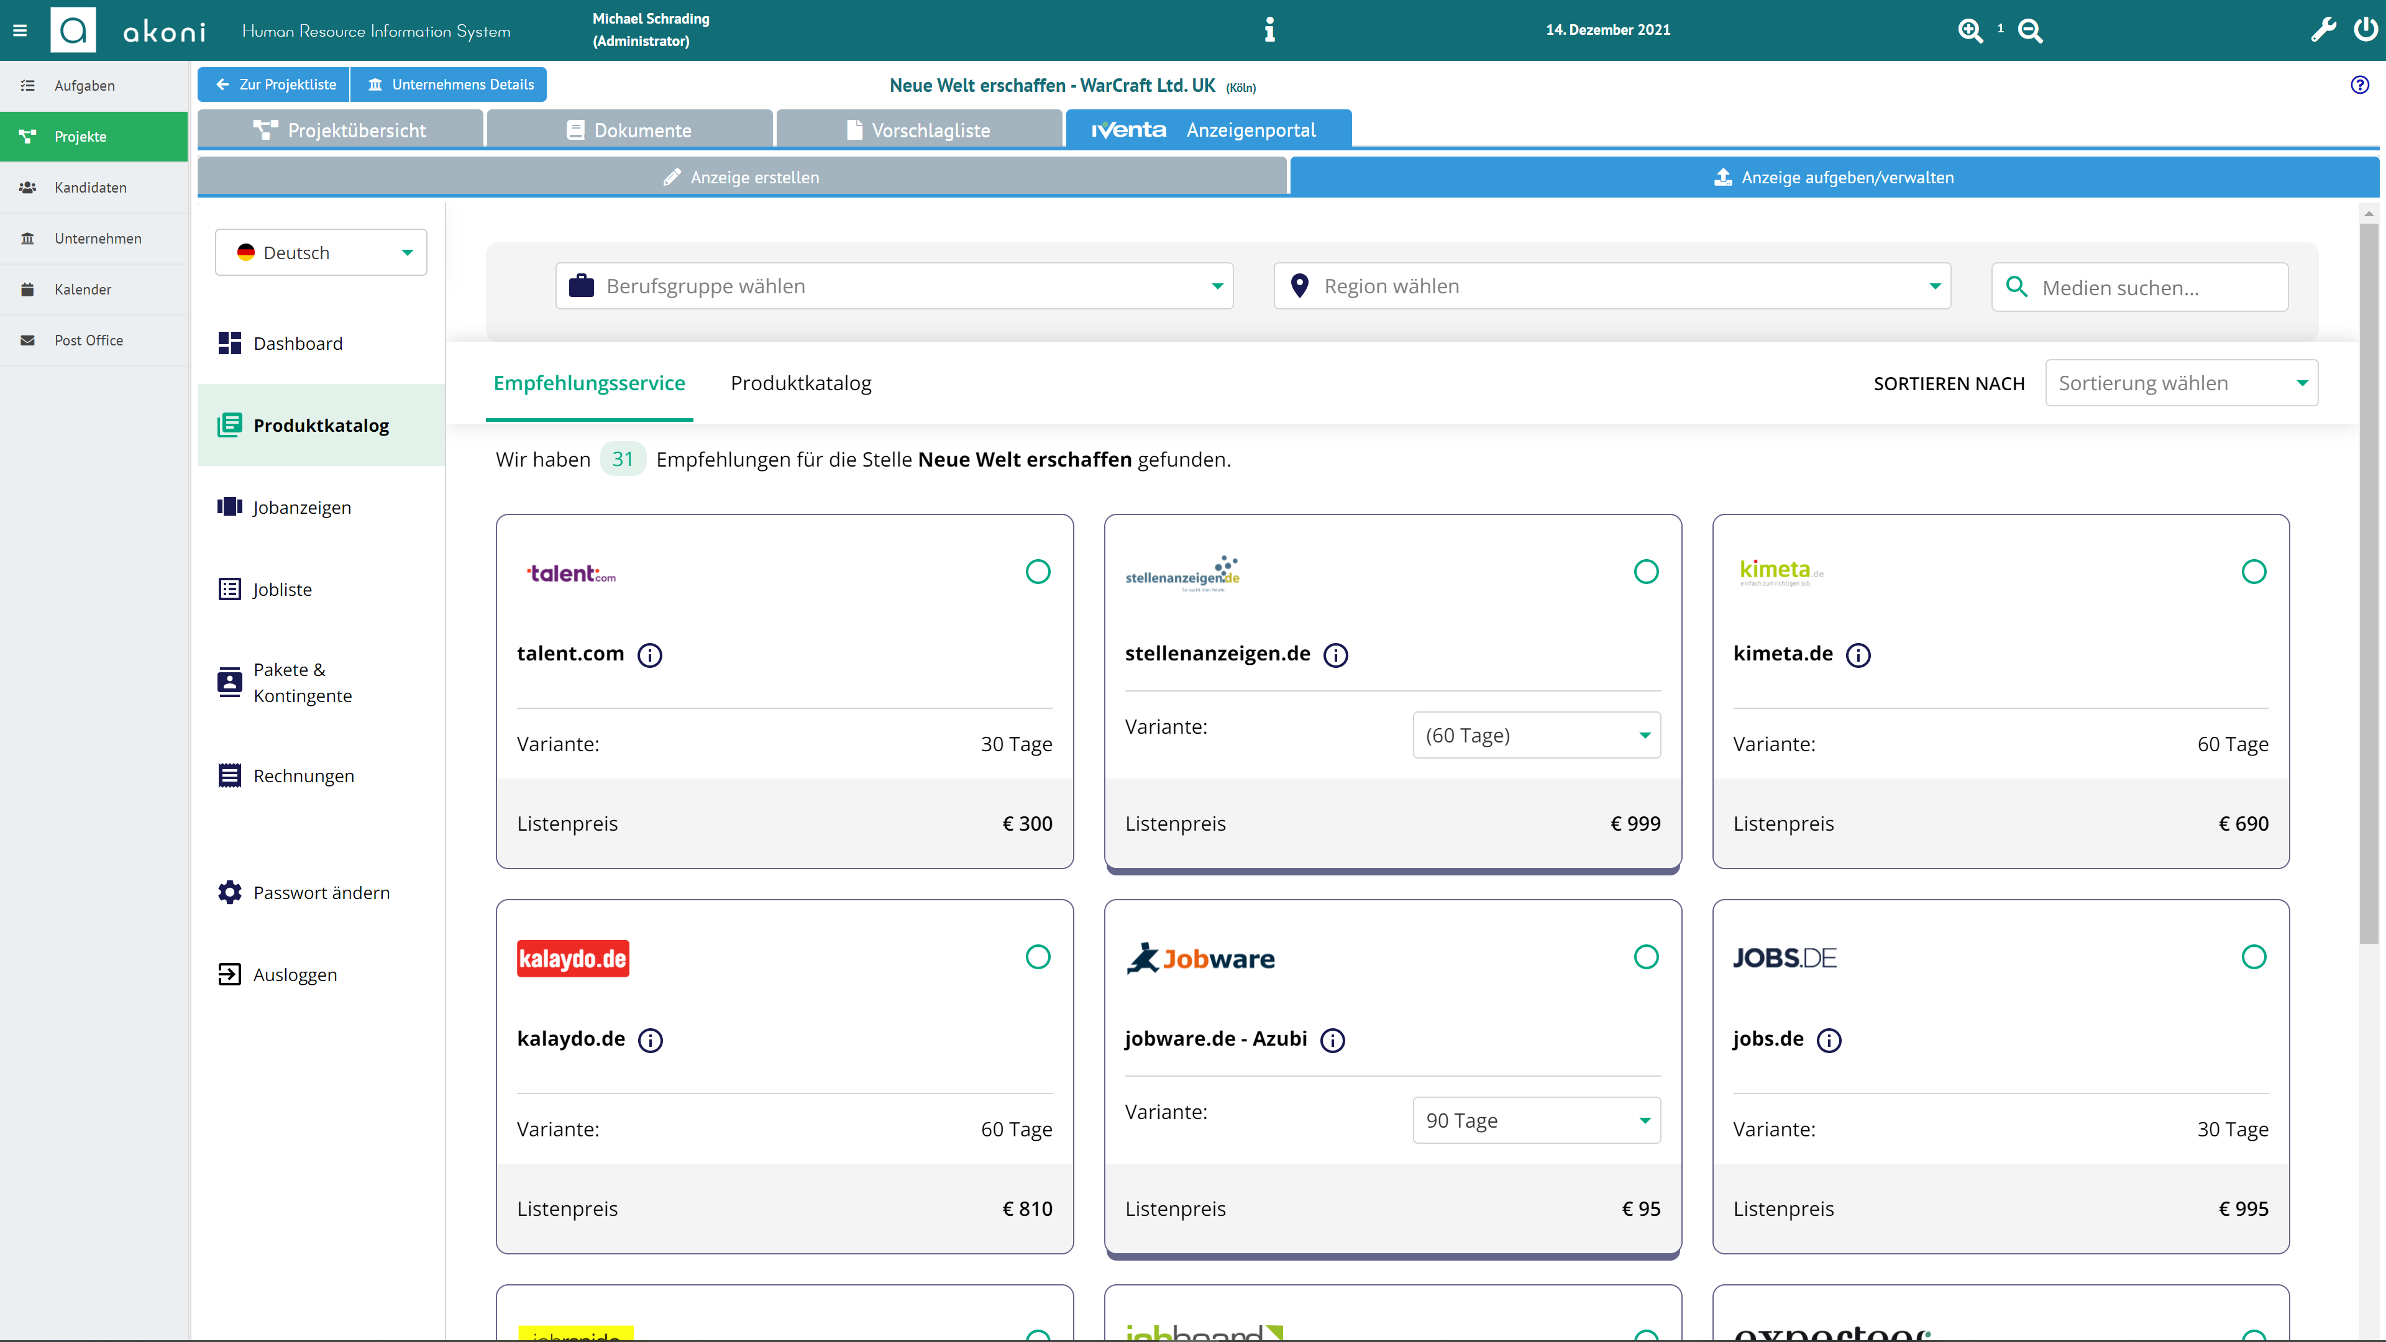Click the info icon in the header
This screenshot has height=1342, width=2386.
(x=1269, y=30)
